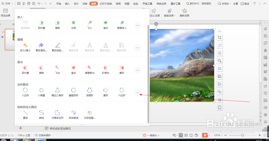Apply the 等边三角形 motion path
The width and height of the screenshot is (269, 141).
point(58,92)
